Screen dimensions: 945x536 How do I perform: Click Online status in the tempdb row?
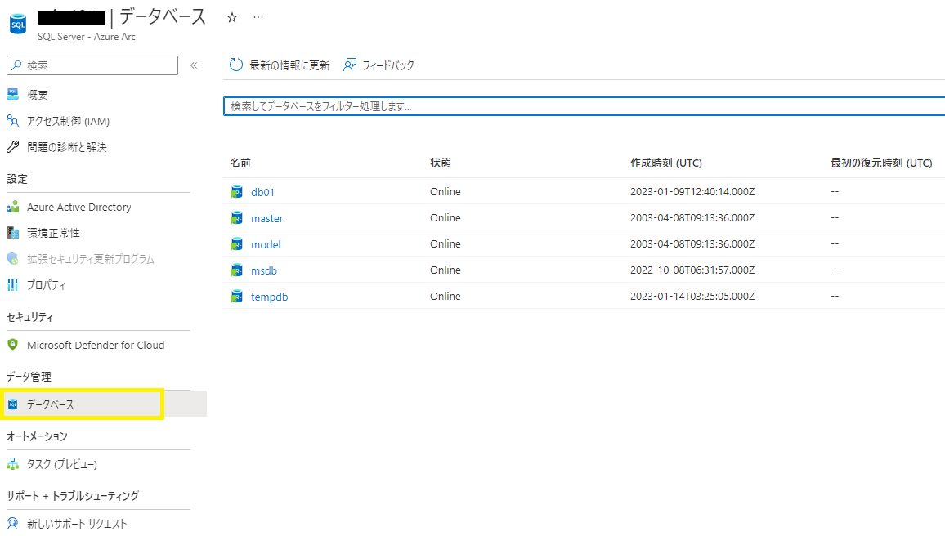446,296
